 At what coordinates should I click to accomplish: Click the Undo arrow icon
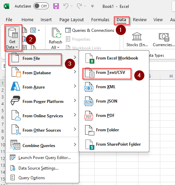[x=66, y=6]
